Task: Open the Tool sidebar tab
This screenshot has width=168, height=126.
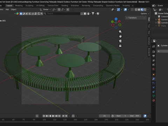Action: pos(149,26)
